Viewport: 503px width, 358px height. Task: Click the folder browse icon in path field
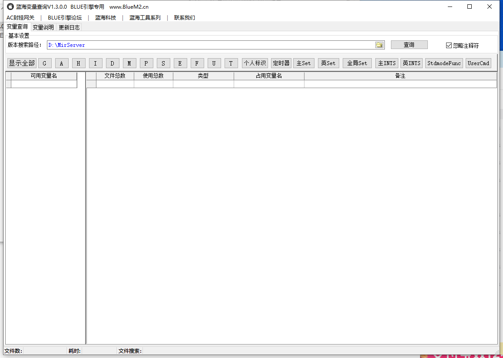click(379, 45)
